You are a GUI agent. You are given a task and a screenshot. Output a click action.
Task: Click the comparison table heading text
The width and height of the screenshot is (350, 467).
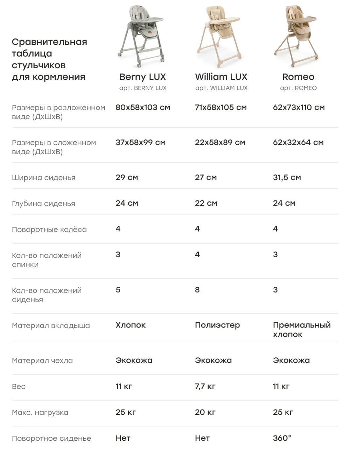(x=49, y=59)
